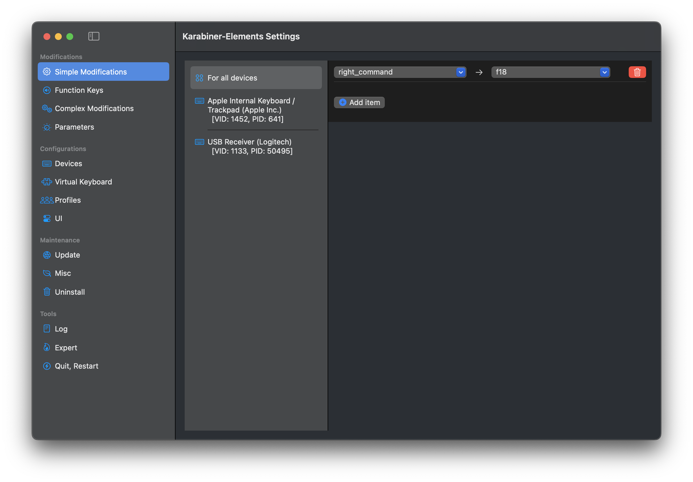Click the Apple Internal Keyboard icon
693x482 pixels.
pyautogui.click(x=200, y=101)
